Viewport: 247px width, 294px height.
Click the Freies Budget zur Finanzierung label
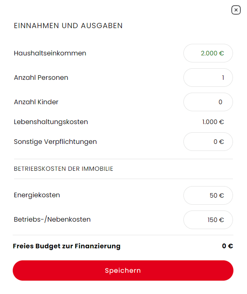click(66, 246)
